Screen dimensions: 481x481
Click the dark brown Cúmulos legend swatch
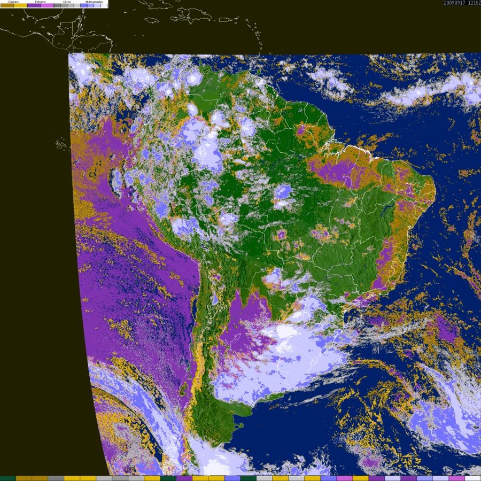[7, 5]
